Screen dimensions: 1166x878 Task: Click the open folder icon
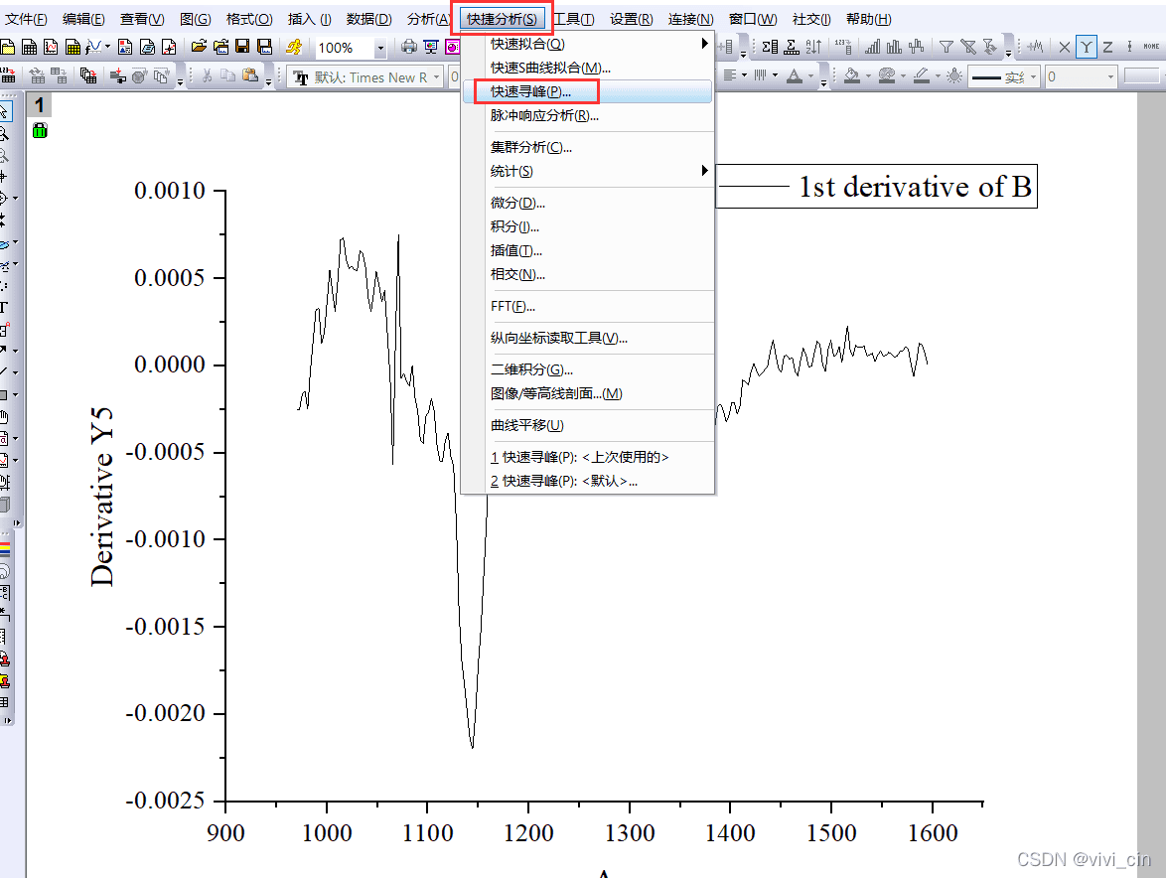point(199,47)
